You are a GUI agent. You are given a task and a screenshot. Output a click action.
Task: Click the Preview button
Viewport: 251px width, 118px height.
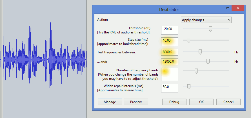point(136,102)
